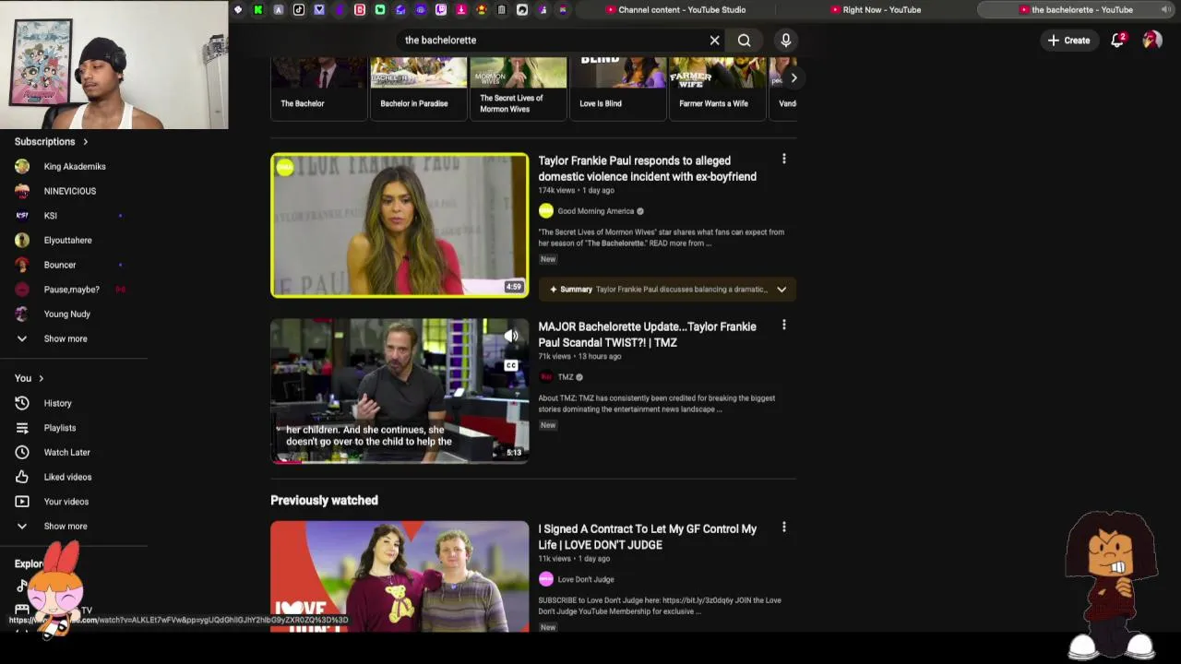Screen dimensions: 1181x664
Task: Select Farmer Wants a Wife chip
Action: point(717,88)
